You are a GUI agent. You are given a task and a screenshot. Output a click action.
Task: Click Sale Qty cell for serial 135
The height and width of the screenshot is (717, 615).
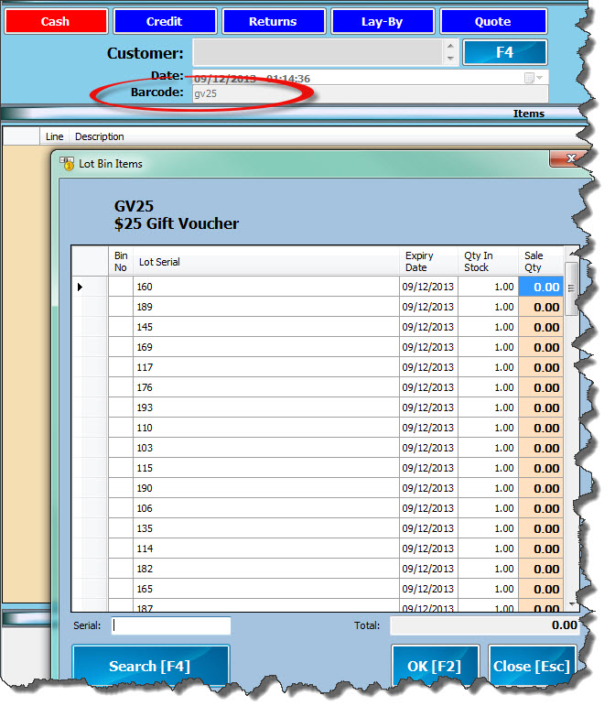pyautogui.click(x=541, y=528)
